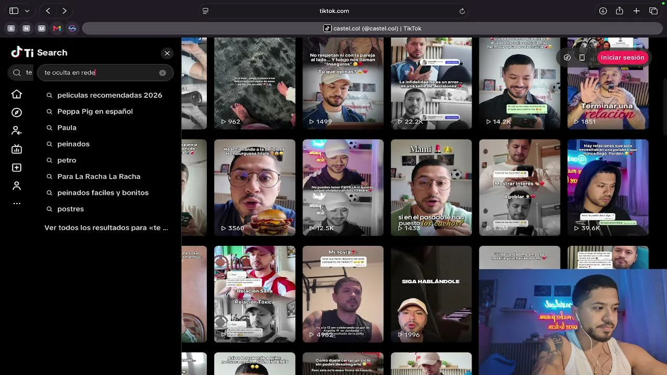Open the Explore compass icon

[17, 113]
